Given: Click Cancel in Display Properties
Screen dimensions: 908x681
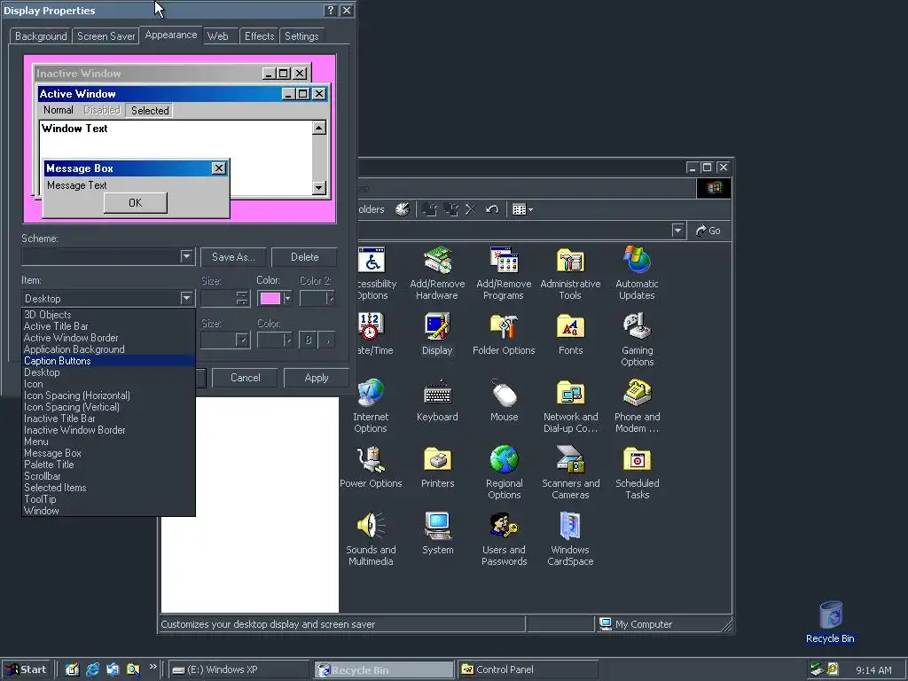Looking at the screenshot, I should pos(246,378).
